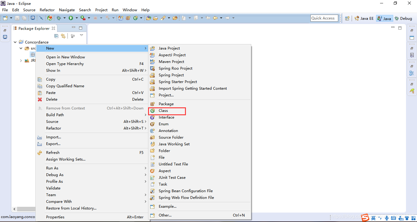
Task: Click the Back navigation yellow arrow
Action: (215, 18)
